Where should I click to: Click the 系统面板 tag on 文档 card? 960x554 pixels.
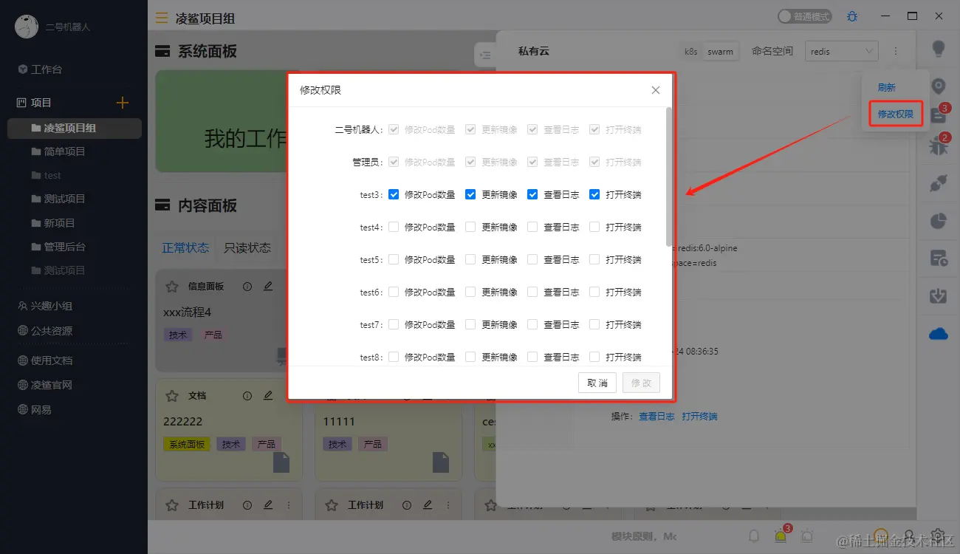point(187,444)
